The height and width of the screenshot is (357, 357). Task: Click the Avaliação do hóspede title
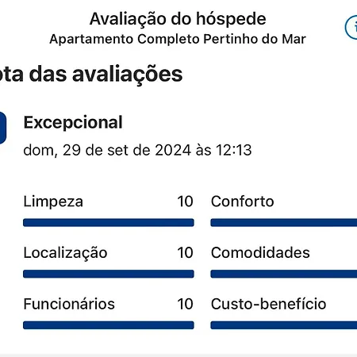coord(178,19)
